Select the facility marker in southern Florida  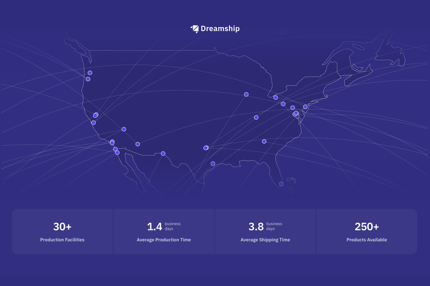pos(281,184)
